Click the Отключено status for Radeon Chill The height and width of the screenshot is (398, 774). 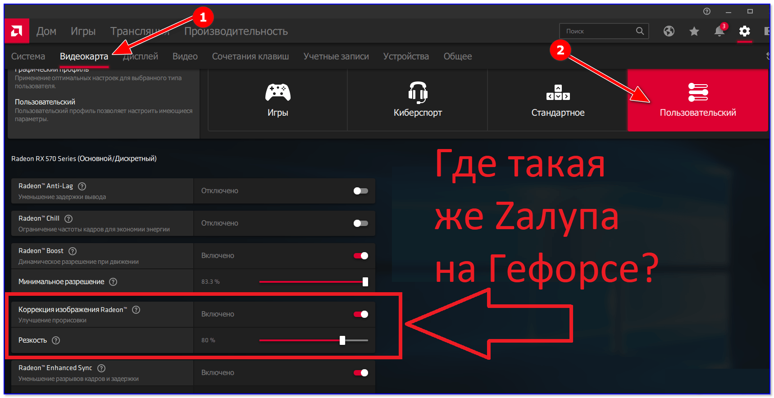[x=220, y=223]
